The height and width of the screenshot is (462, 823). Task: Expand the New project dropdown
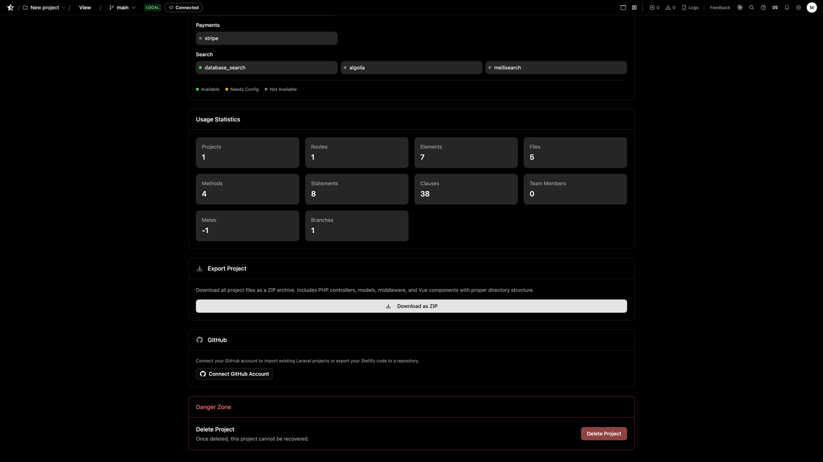click(x=44, y=7)
